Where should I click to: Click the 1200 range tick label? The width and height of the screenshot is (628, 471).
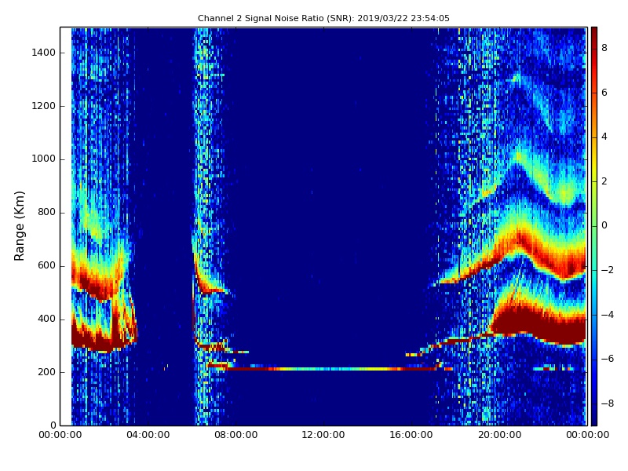point(44,106)
